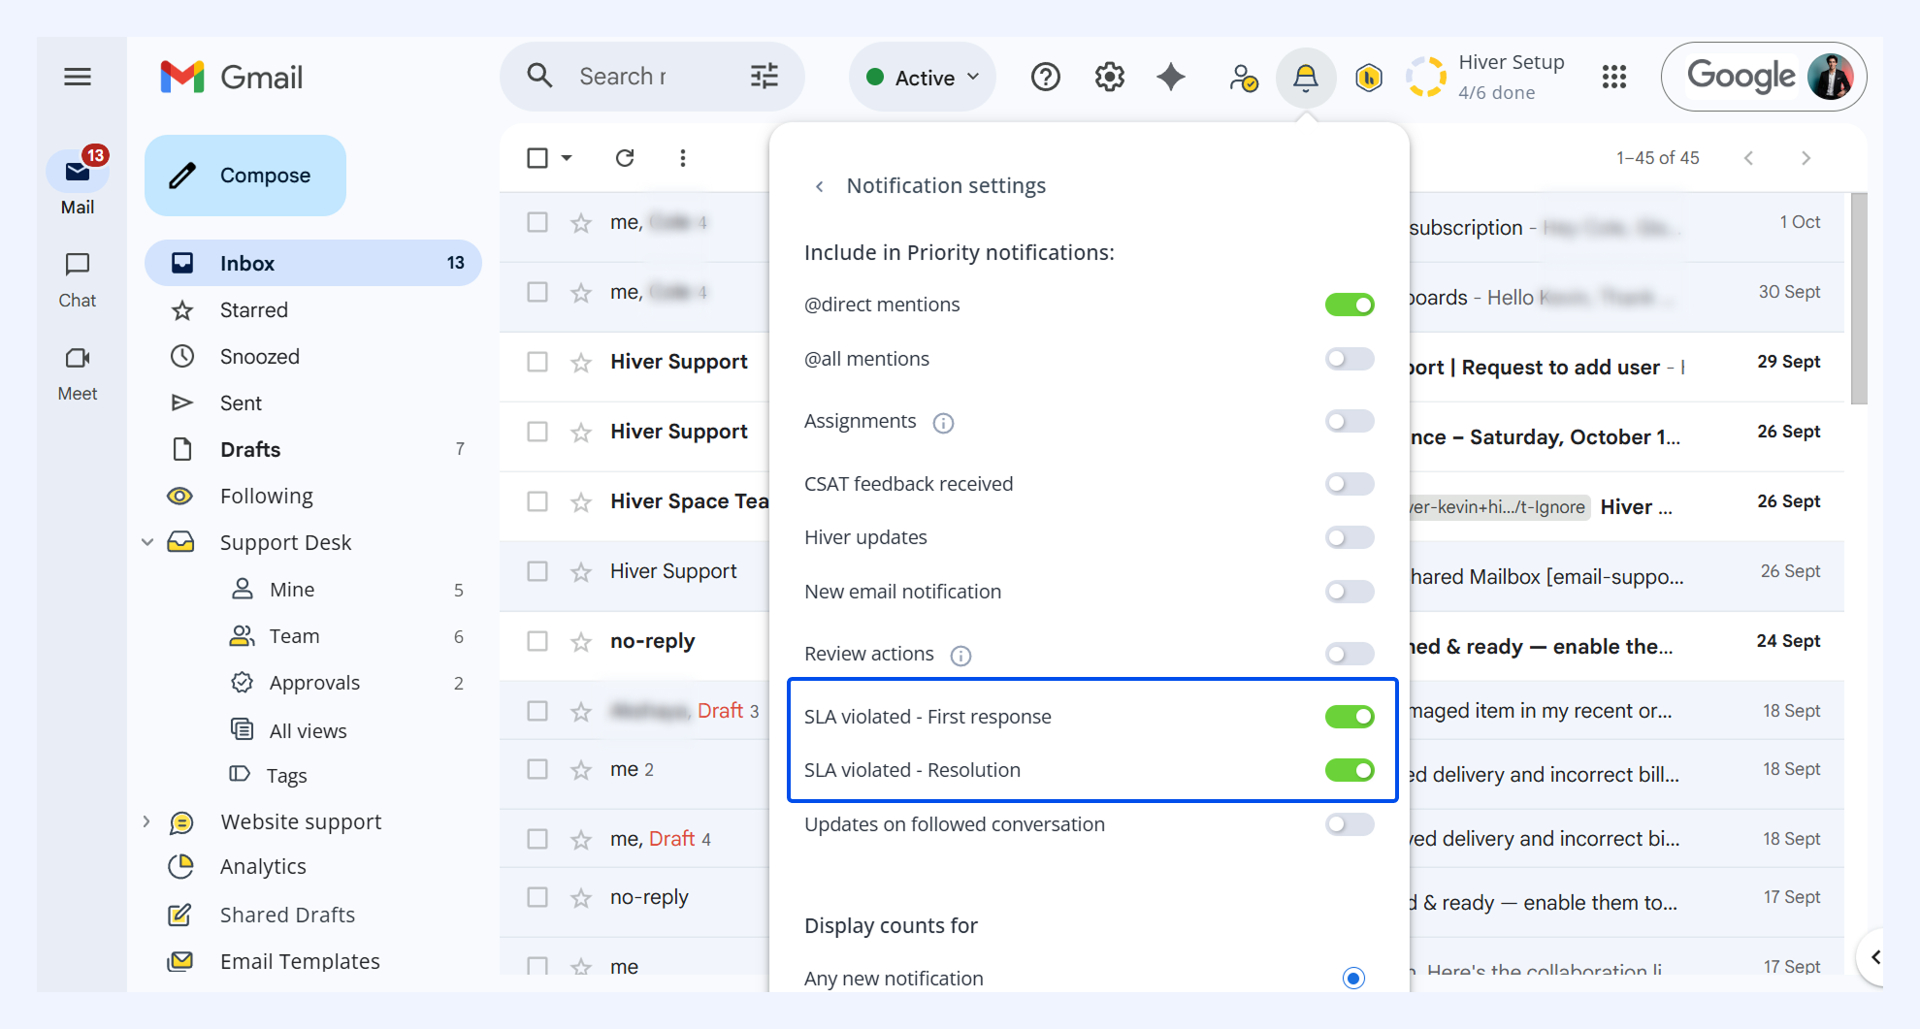The image size is (1920, 1029).
Task: Enable Review actions notifications toggle
Action: tap(1350, 654)
